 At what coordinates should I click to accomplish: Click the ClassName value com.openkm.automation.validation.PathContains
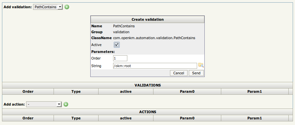[154, 38]
